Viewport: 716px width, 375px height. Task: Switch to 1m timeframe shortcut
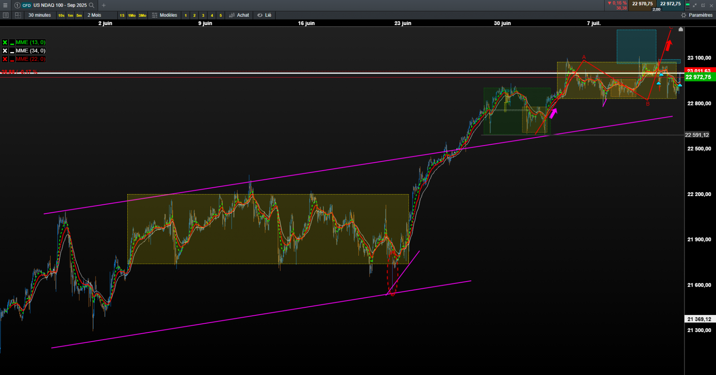[x=70, y=16]
